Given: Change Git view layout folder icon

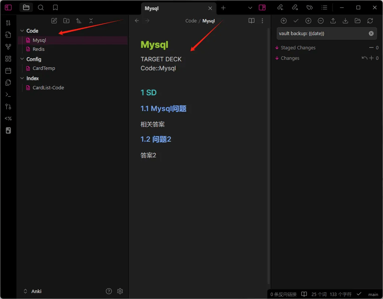Looking at the screenshot, I should [358, 21].
